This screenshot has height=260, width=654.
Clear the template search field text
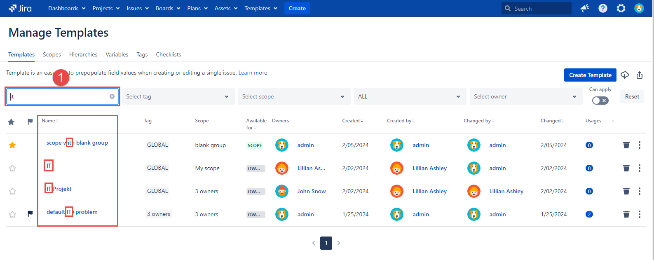pyautogui.click(x=112, y=96)
